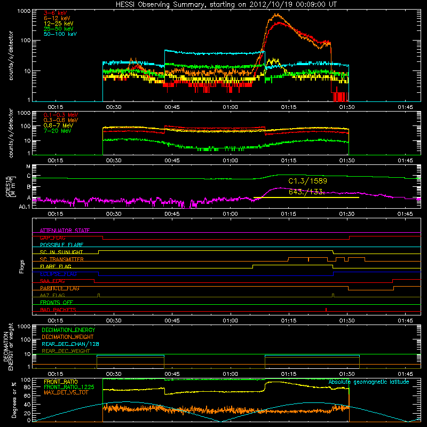Select the FRONTS_OFF flag label
Image resolution: width=427 pixels, height=427 pixels.
coord(57,303)
